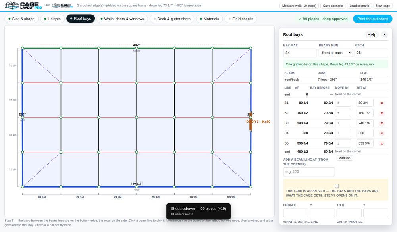Click the 'DOOR 1 · 36x80' label
Viewport: 397px width, 232px height.
coord(258,122)
